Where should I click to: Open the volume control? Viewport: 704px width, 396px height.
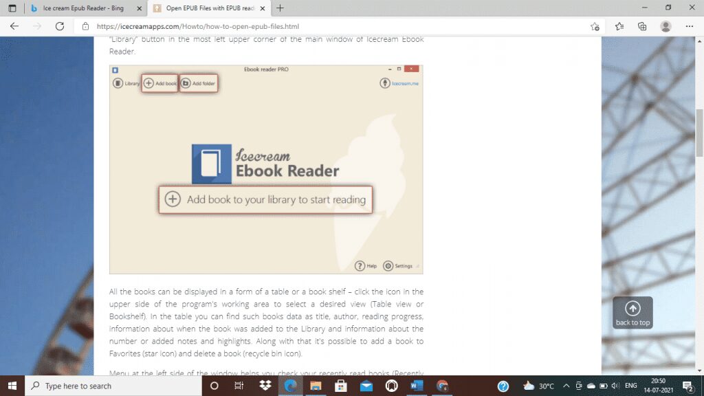615,386
